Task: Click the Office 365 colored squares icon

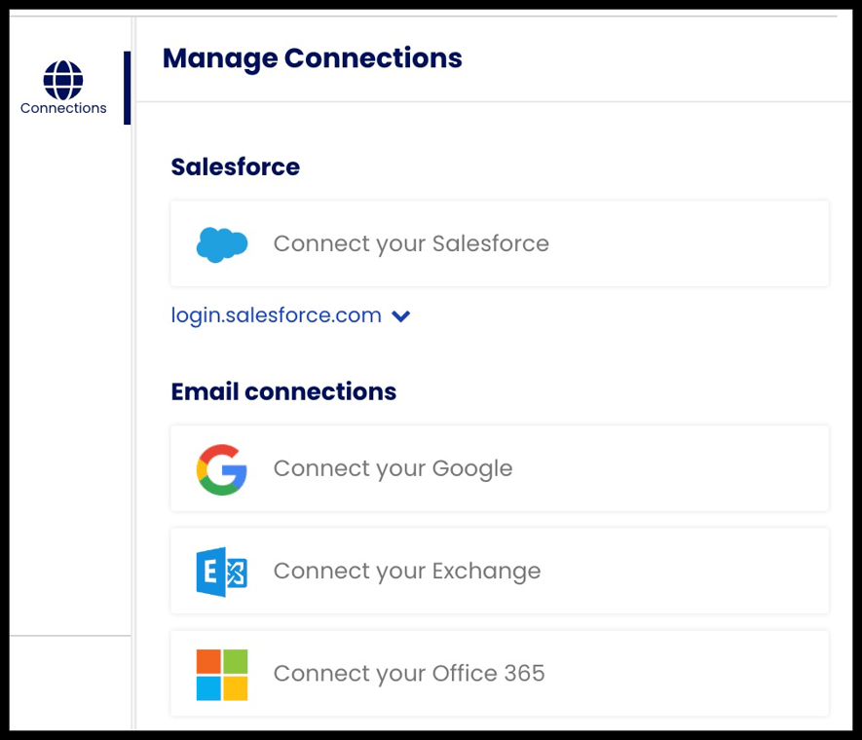Action: pos(221,673)
